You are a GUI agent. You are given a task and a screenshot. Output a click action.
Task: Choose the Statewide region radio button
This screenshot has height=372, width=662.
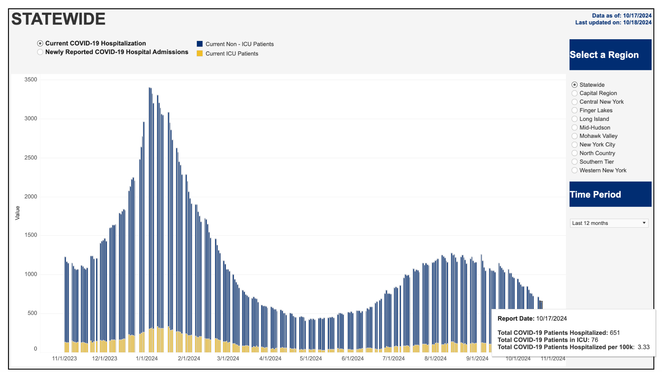(x=574, y=85)
